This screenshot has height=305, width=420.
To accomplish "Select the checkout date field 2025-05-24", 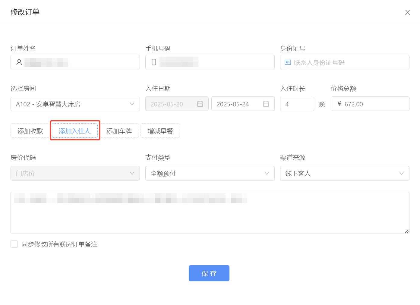I will (x=243, y=104).
